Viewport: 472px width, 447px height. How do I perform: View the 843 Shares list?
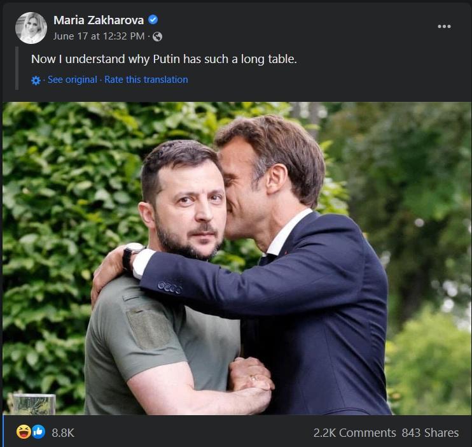430,432
